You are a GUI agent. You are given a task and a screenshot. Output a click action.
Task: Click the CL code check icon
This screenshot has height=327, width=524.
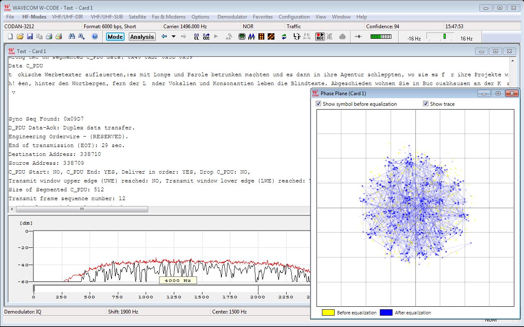pyautogui.click(x=197, y=37)
